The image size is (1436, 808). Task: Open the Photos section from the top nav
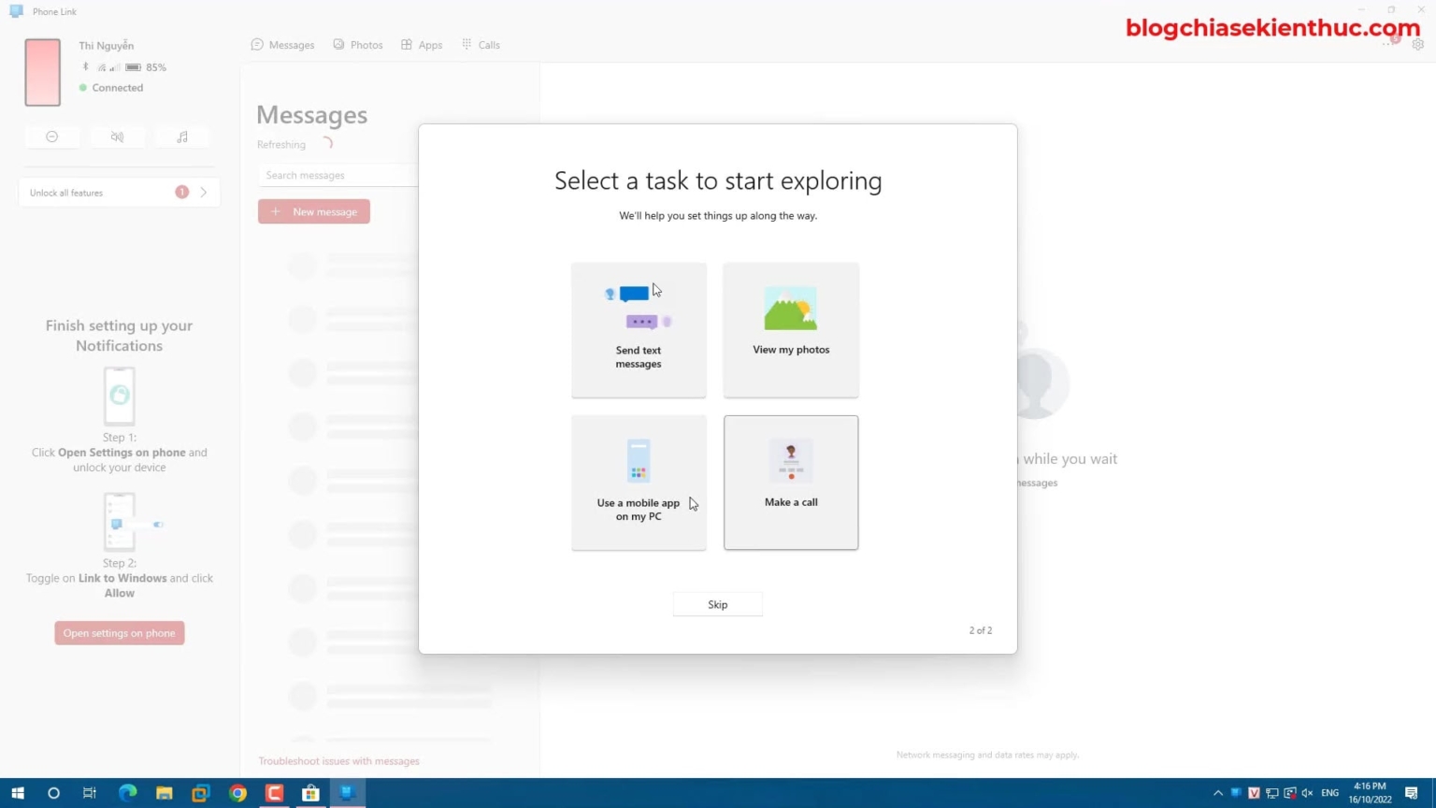tap(357, 44)
